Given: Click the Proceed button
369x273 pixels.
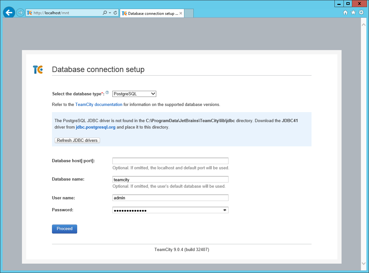Looking at the screenshot, I should pyautogui.click(x=65, y=229).
